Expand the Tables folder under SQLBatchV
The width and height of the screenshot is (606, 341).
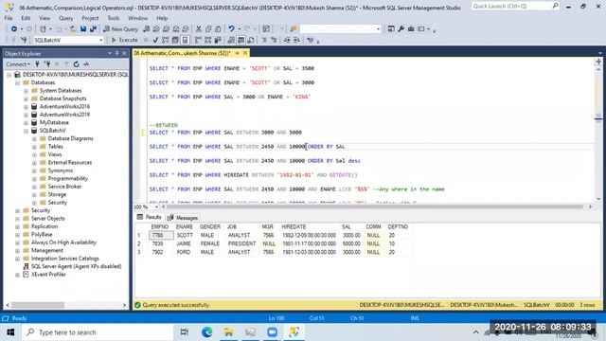pyautogui.click(x=34, y=147)
